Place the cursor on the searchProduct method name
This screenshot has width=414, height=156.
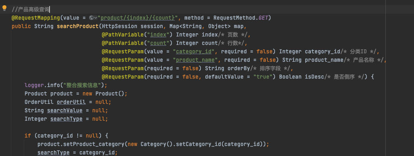tap(78, 26)
